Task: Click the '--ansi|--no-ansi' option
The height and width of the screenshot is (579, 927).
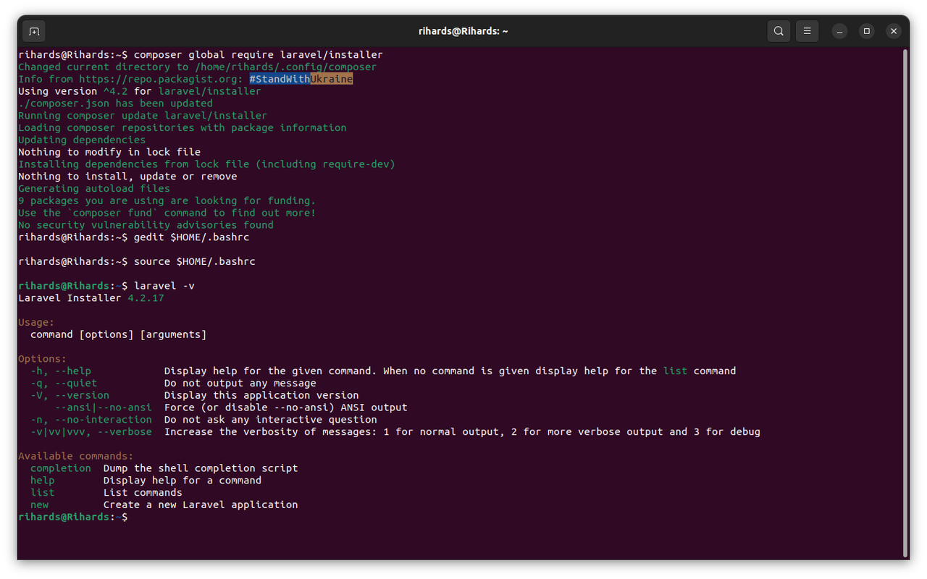Action: (104, 407)
